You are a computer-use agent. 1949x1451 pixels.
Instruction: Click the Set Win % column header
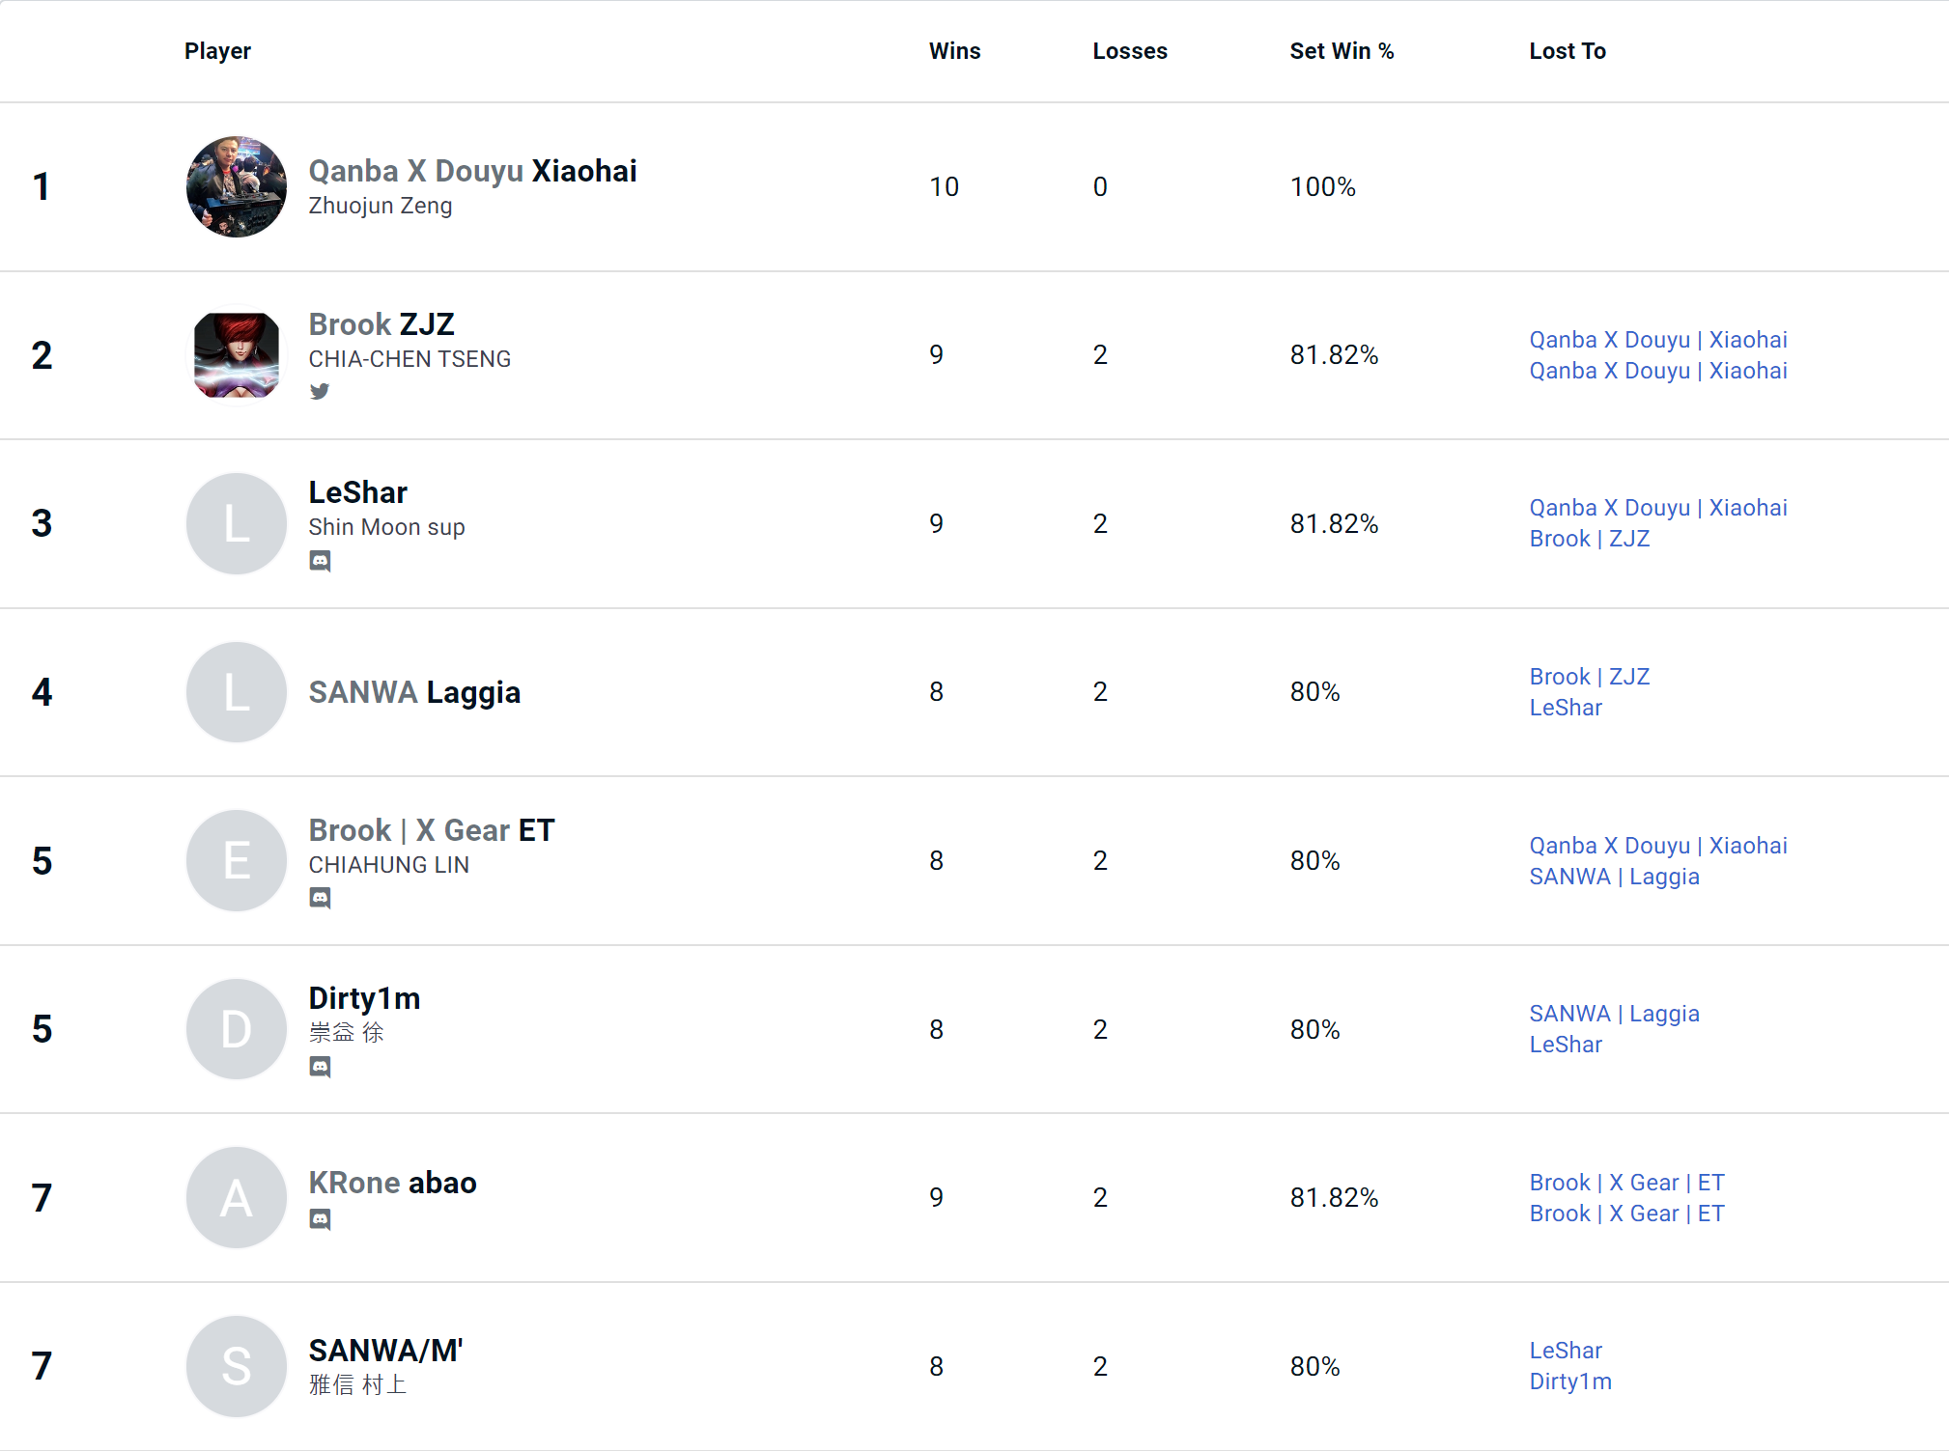click(x=1342, y=51)
